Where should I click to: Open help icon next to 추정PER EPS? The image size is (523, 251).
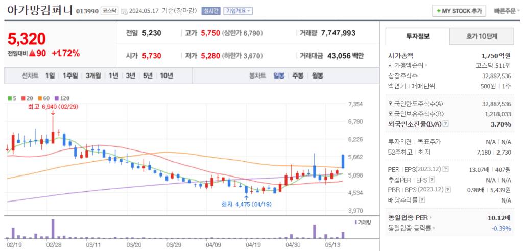(432, 180)
